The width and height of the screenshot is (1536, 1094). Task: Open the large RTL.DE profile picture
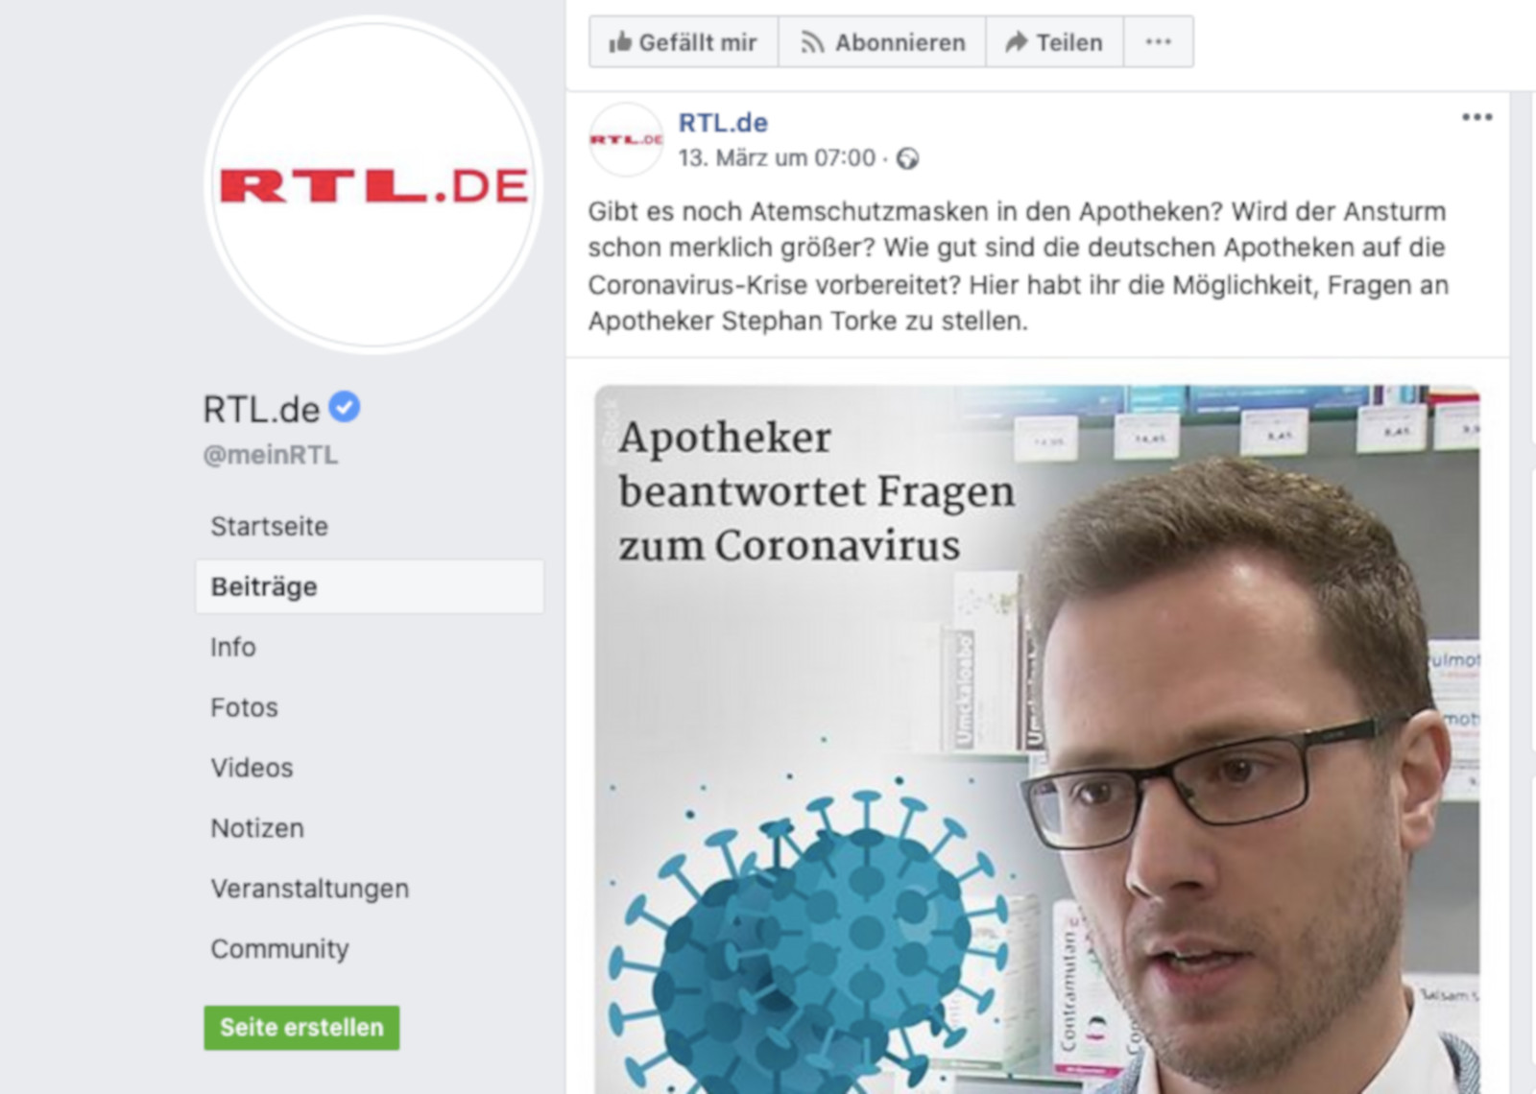tap(373, 185)
